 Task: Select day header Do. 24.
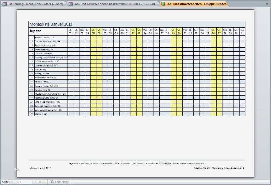[202, 32]
